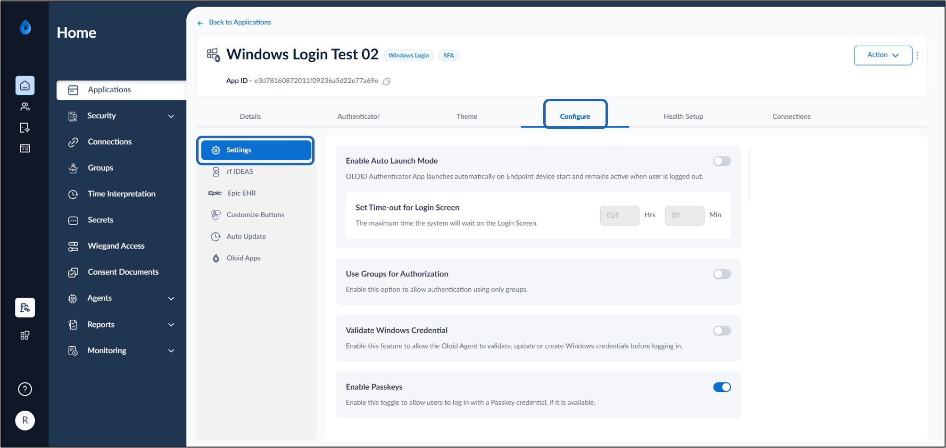The height and width of the screenshot is (448, 946).
Task: Open the apps grid icon in left rail
Action: coord(25,335)
